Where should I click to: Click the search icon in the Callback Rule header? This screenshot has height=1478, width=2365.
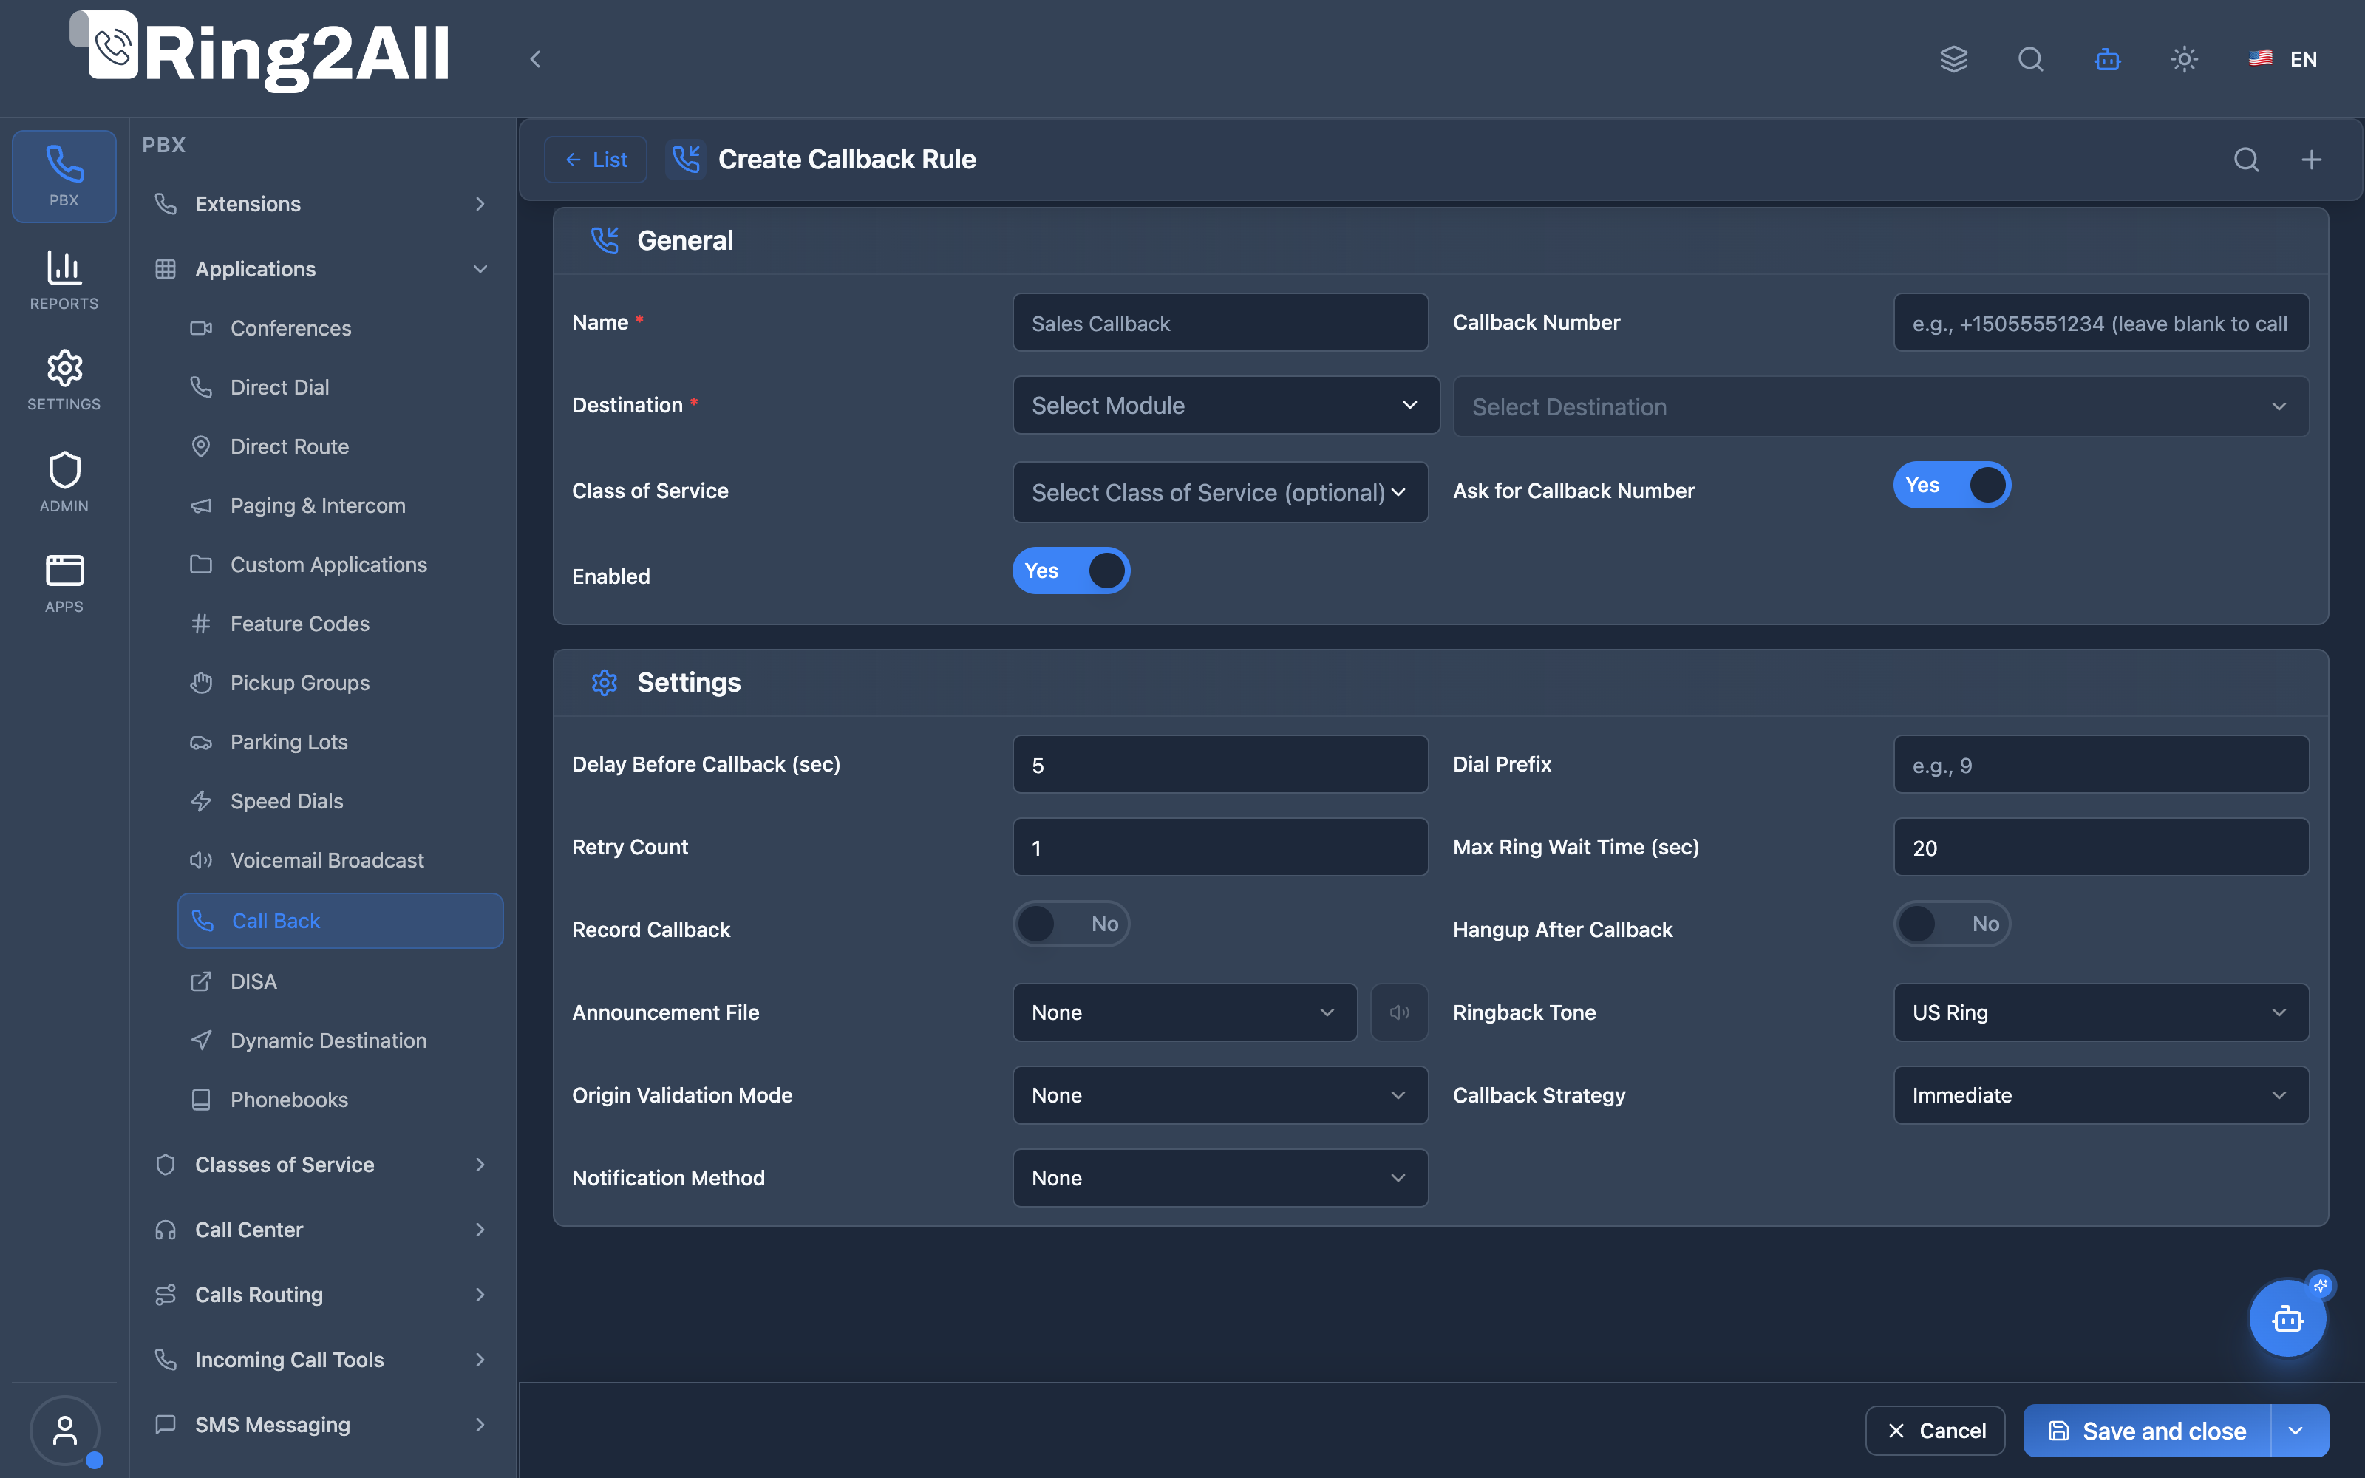pos(2247,160)
